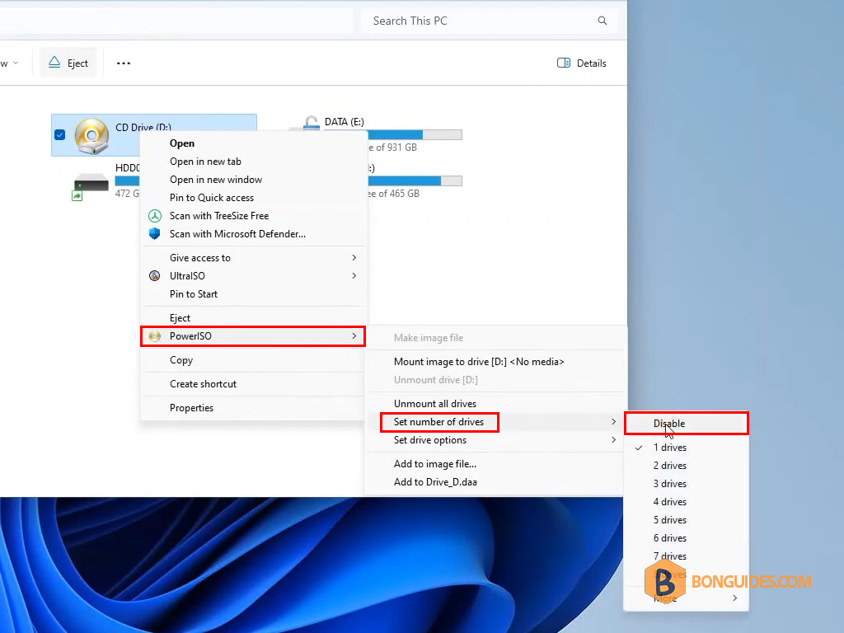The height and width of the screenshot is (633, 844).
Task: Expand the UltraISO submenu arrow
Action: tap(354, 275)
